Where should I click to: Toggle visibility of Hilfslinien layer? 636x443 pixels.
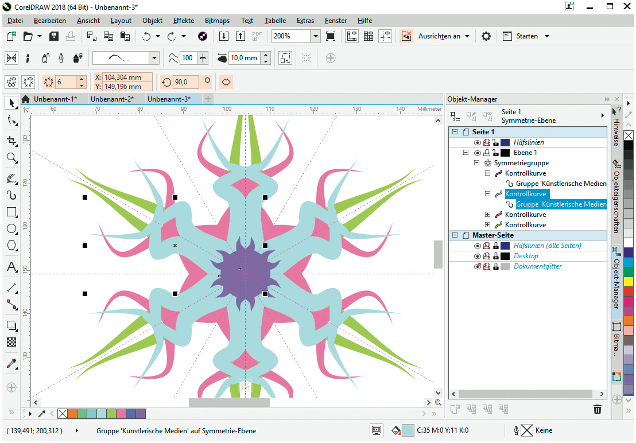coord(477,142)
